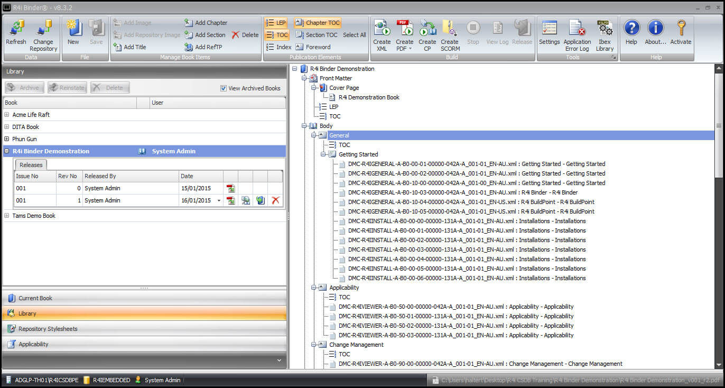
Task: Open the 16/01/2015 date dropdown
Action: click(x=219, y=201)
